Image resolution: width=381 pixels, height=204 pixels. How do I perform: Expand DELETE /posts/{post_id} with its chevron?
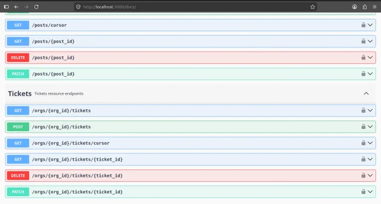[x=370, y=57]
